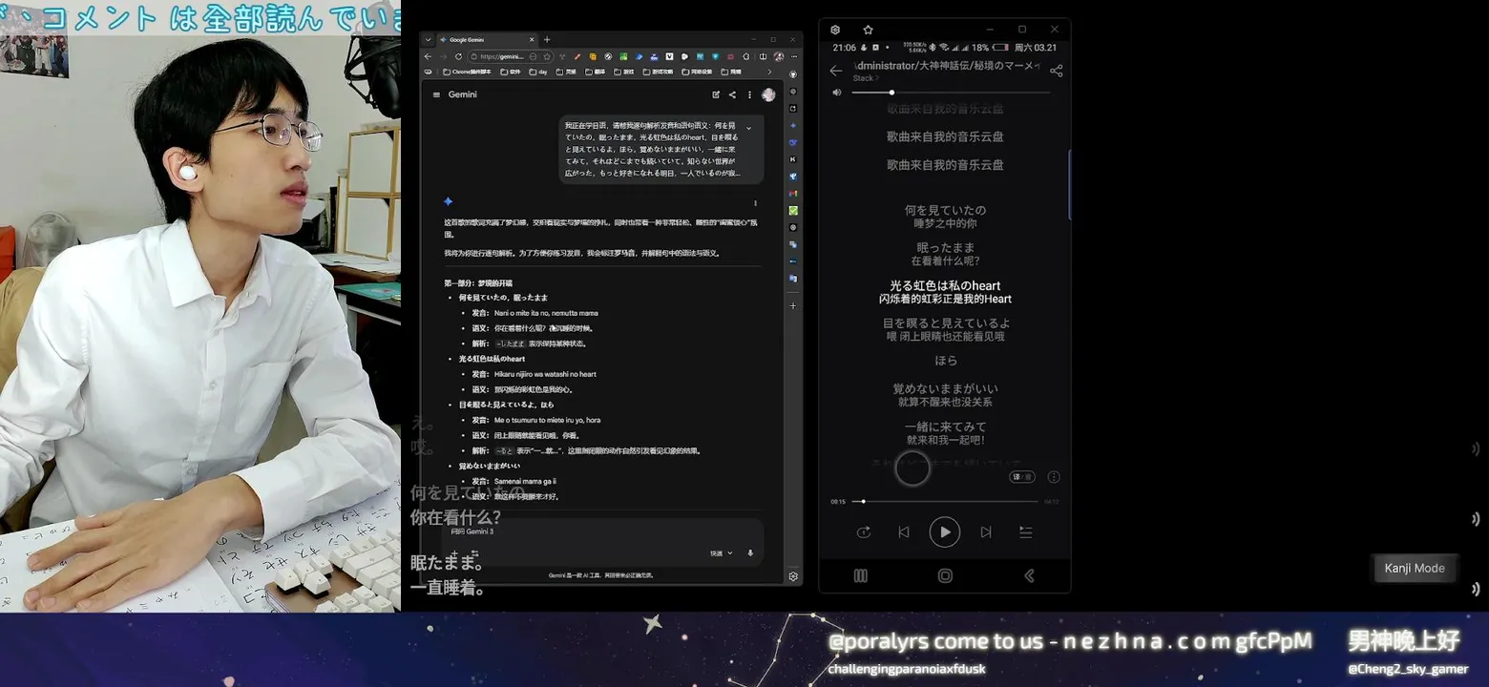
Task: Go back in the music player
Action: click(836, 71)
